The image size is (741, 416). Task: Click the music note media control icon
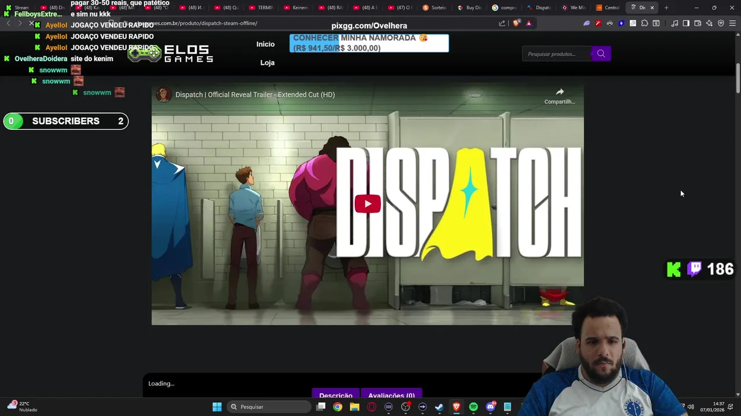click(x=674, y=23)
